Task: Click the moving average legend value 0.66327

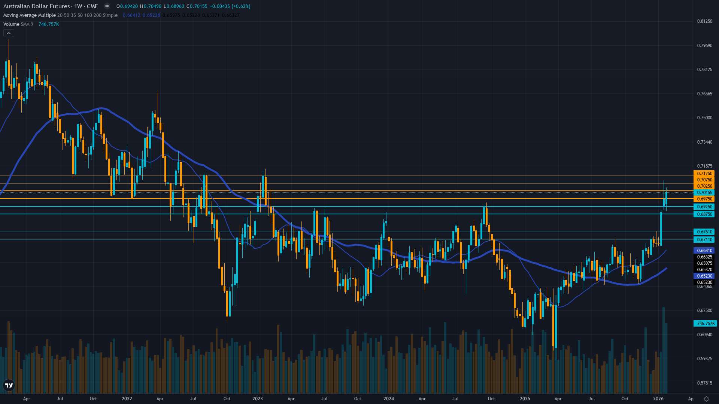Action: coord(231,15)
